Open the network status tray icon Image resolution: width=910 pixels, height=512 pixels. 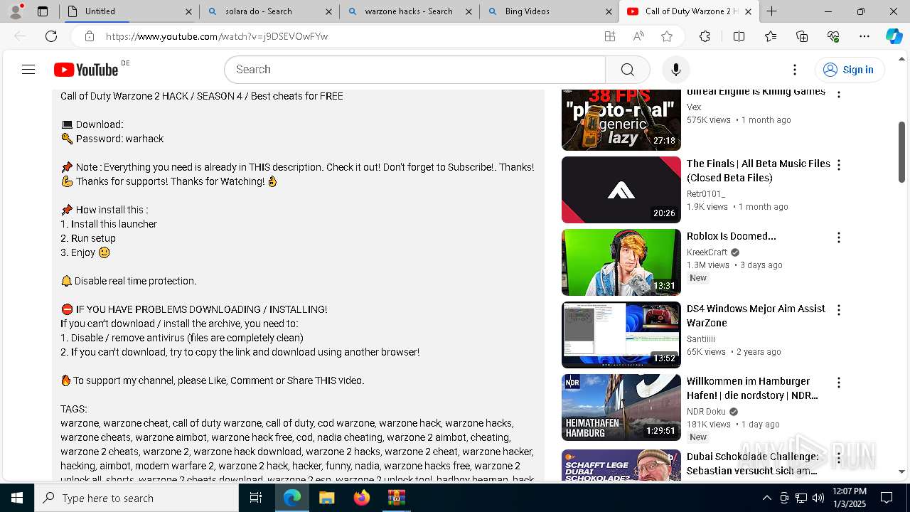tap(801, 498)
